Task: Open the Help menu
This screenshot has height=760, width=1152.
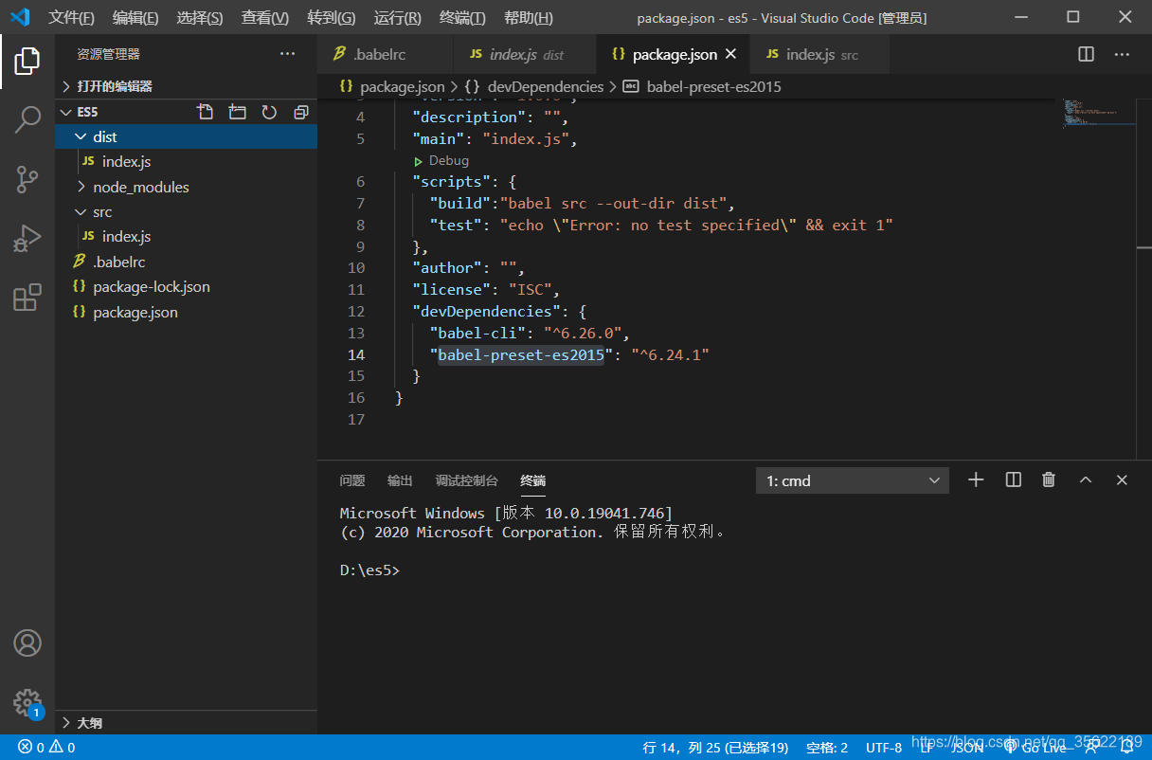Action: 529,18
